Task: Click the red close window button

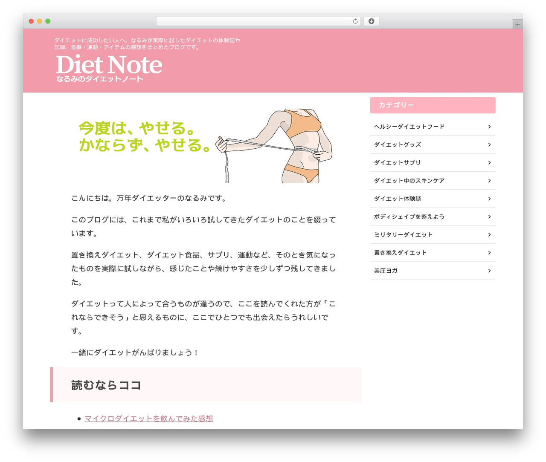Action: (x=31, y=21)
